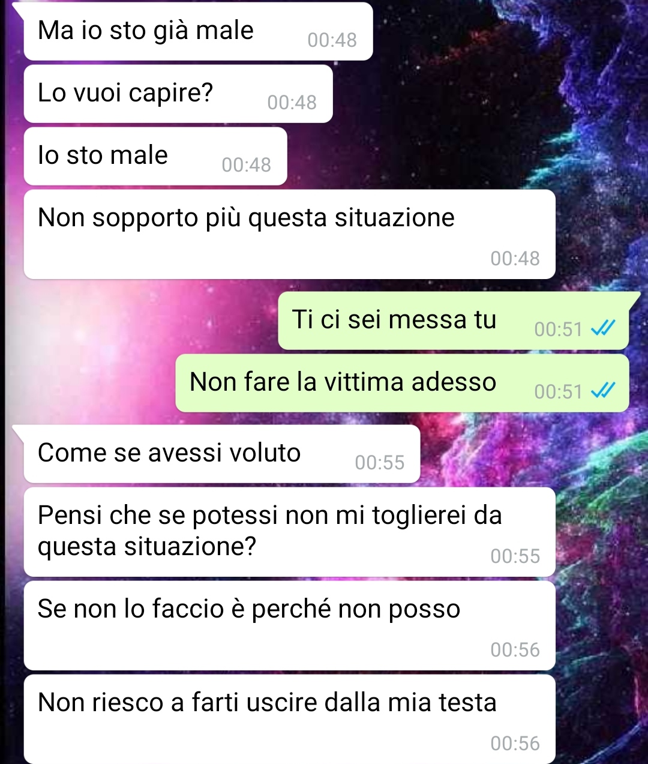
Task: Select 'Non riesco a farti uscire dalla mia testa'
Action: 289,719
